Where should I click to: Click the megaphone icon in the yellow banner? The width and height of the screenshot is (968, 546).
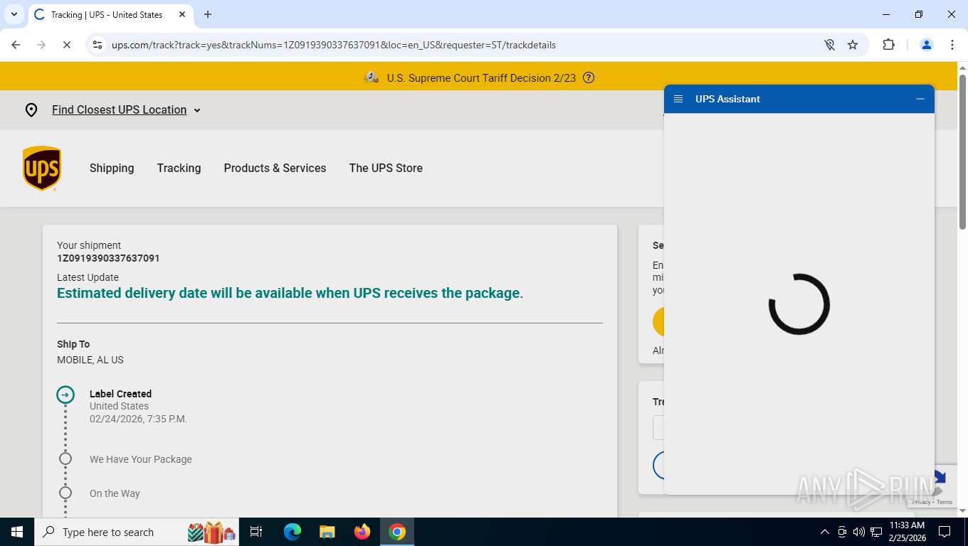(371, 77)
